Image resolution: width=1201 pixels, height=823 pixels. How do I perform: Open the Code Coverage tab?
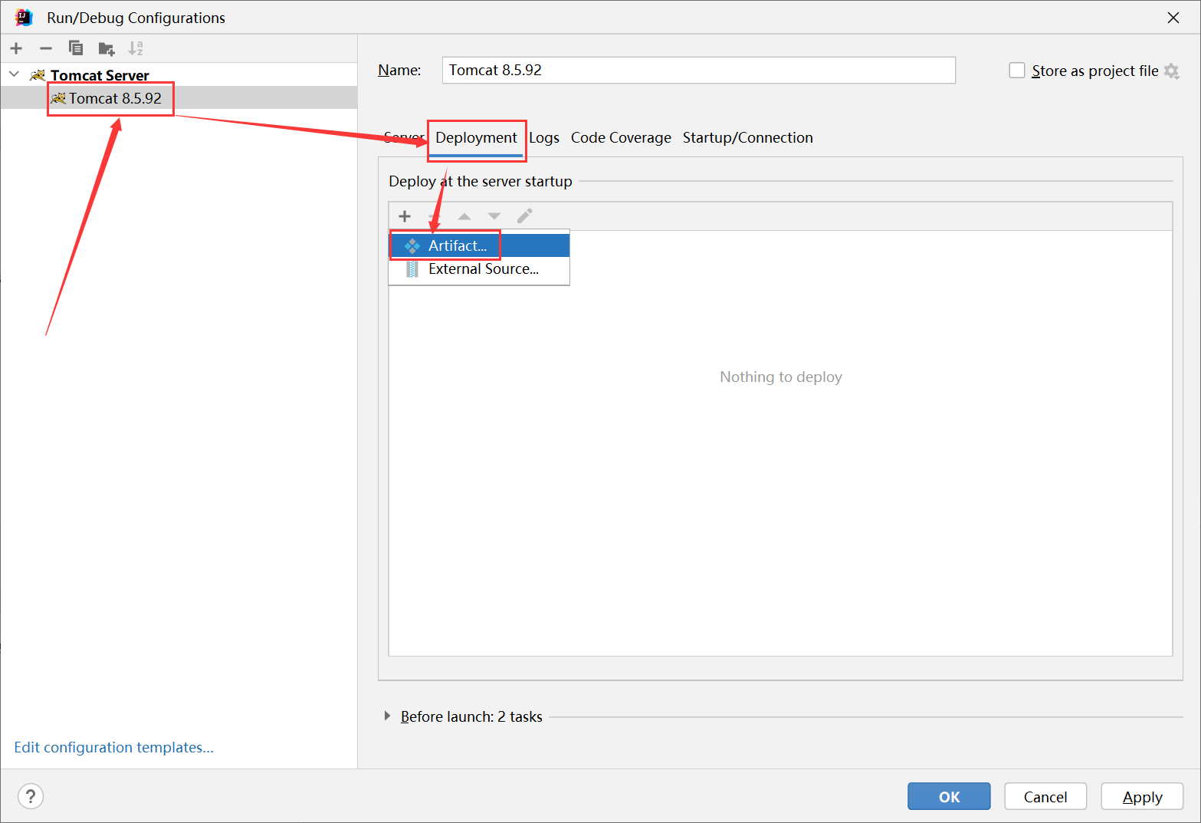point(621,138)
